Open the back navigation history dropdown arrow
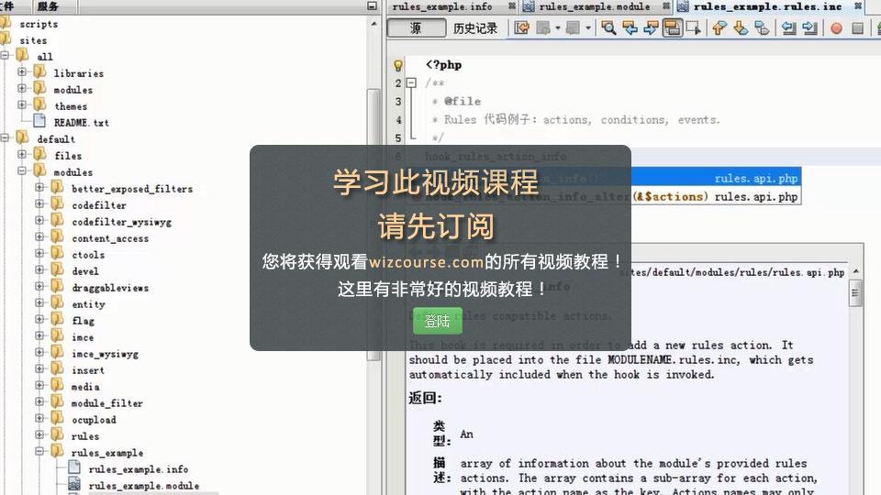881x495 pixels. pyautogui.click(x=558, y=28)
